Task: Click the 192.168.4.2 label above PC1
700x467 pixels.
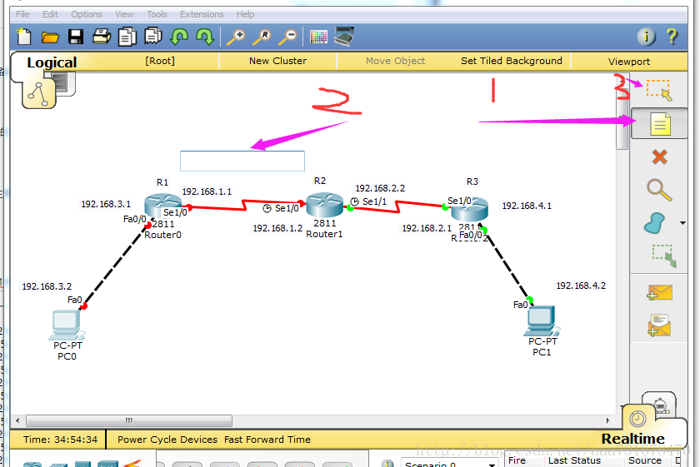Action: (x=581, y=286)
